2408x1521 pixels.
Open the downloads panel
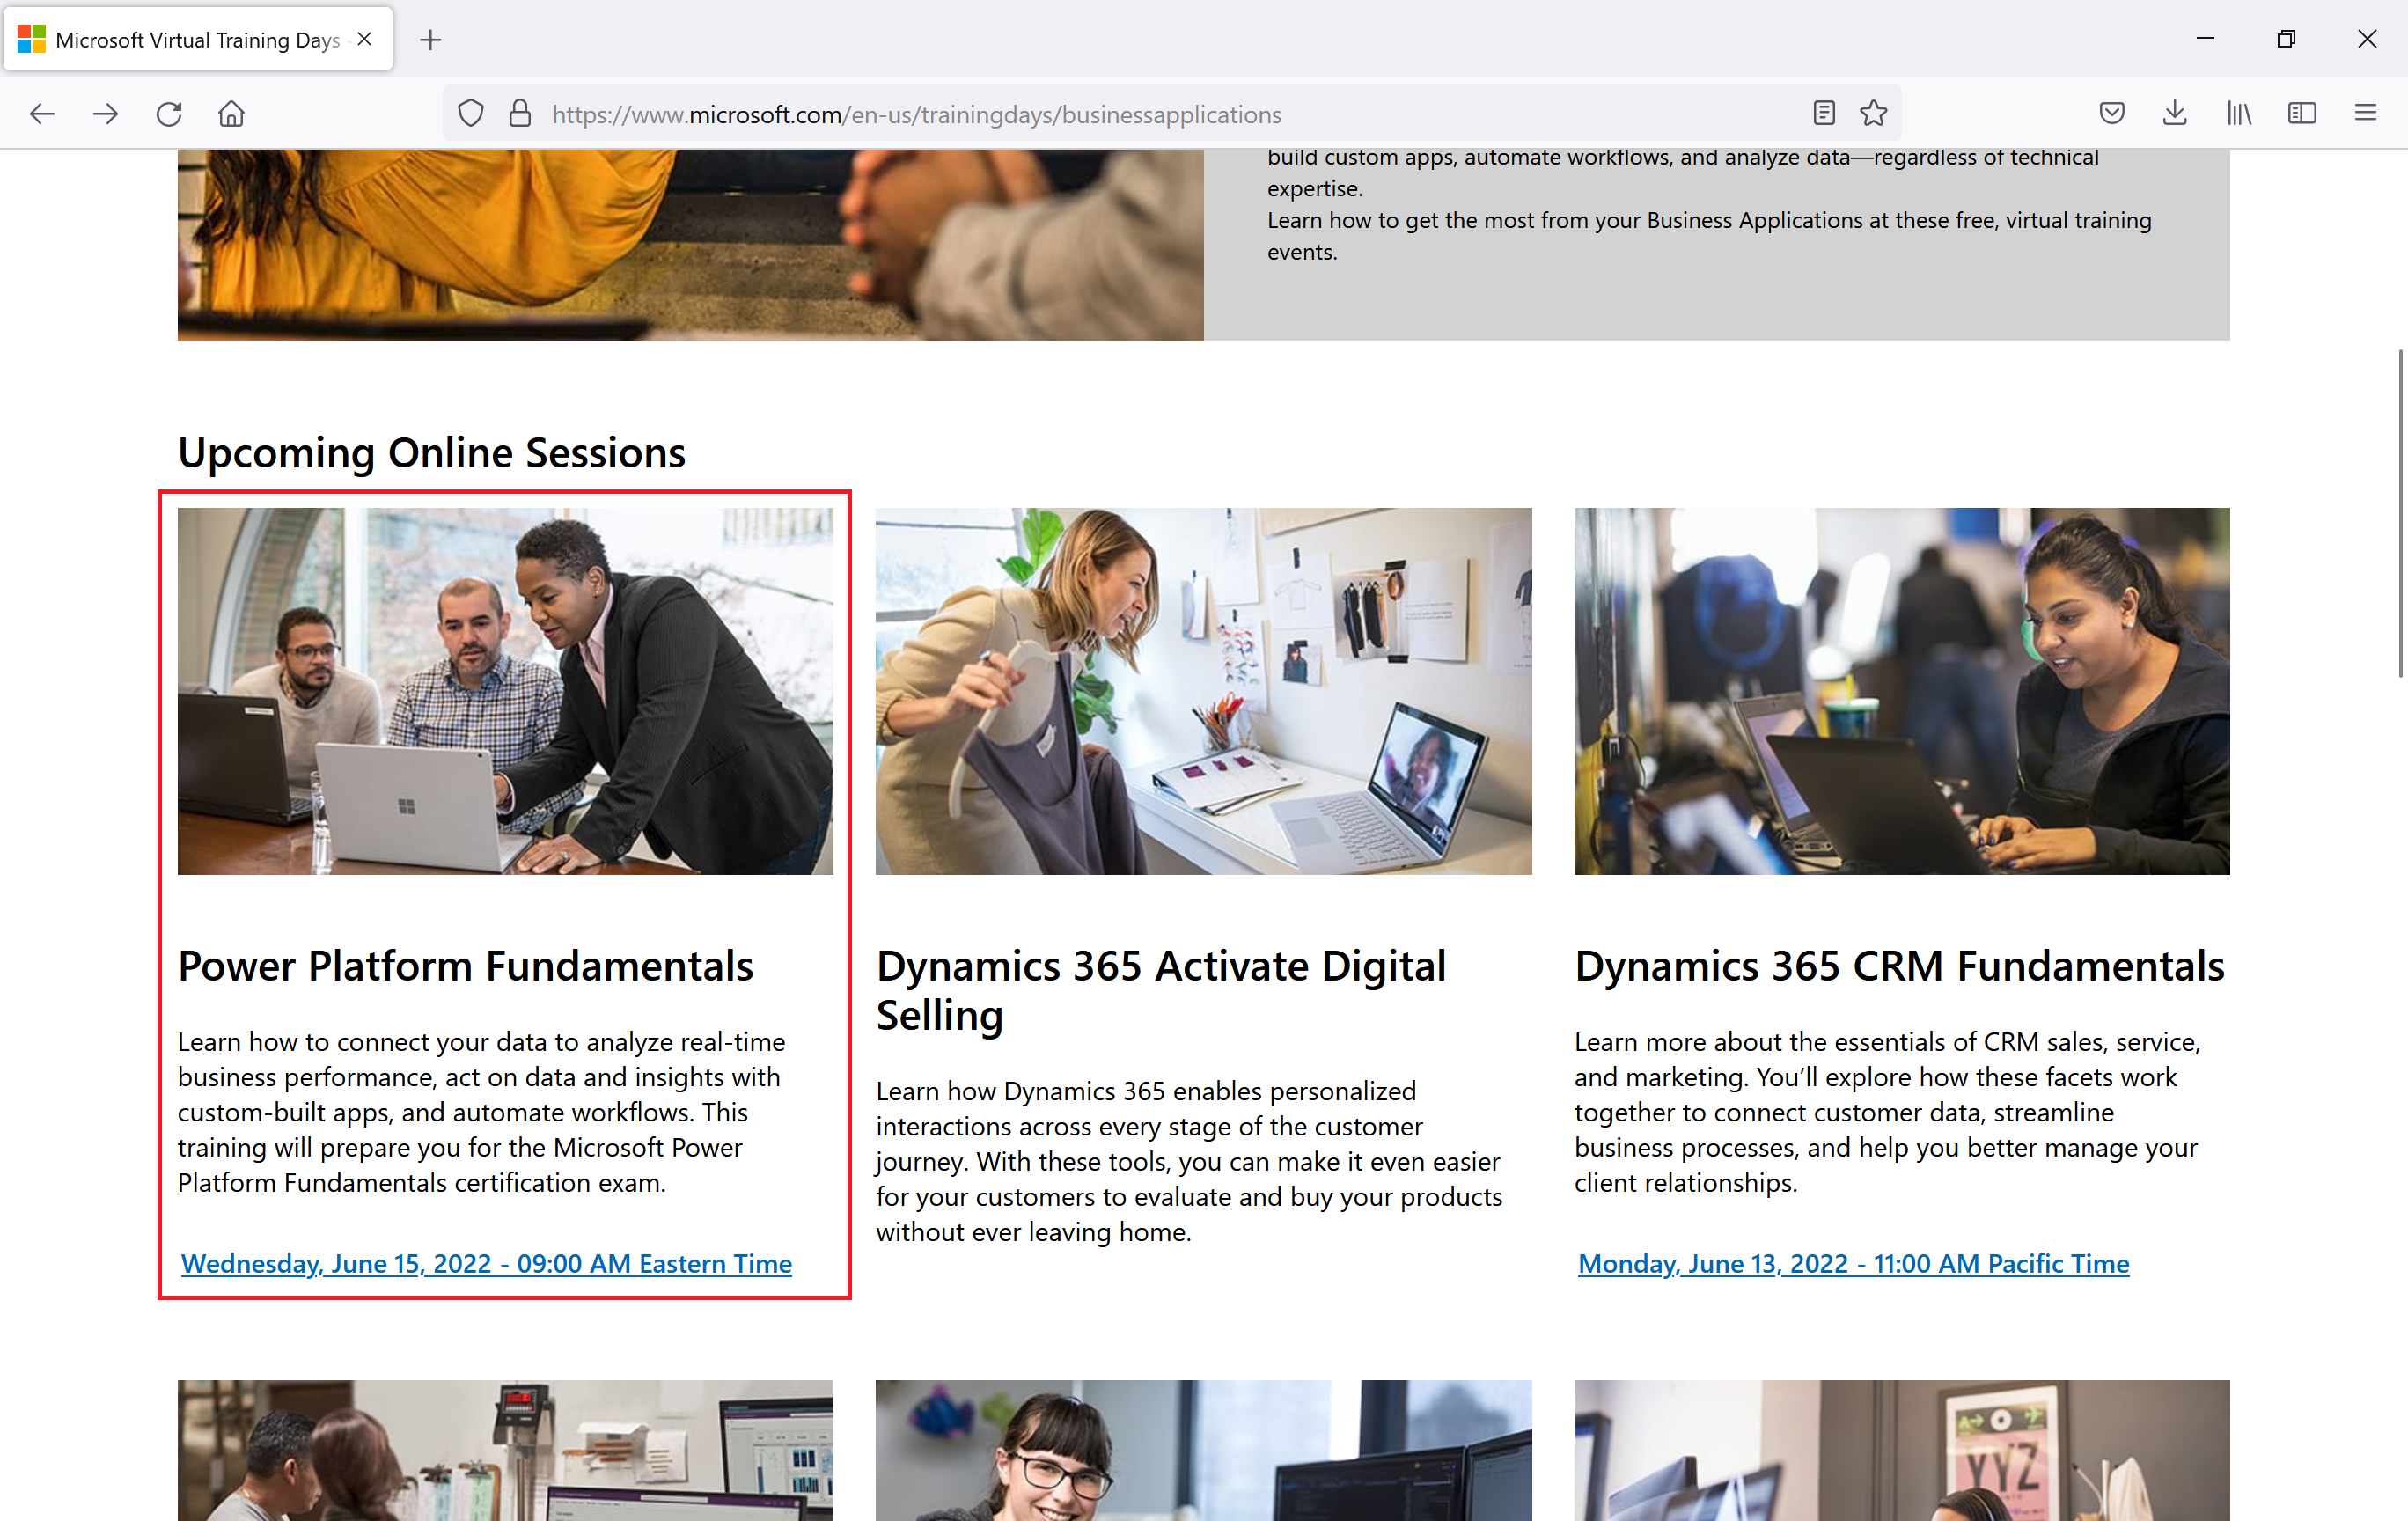(2175, 113)
